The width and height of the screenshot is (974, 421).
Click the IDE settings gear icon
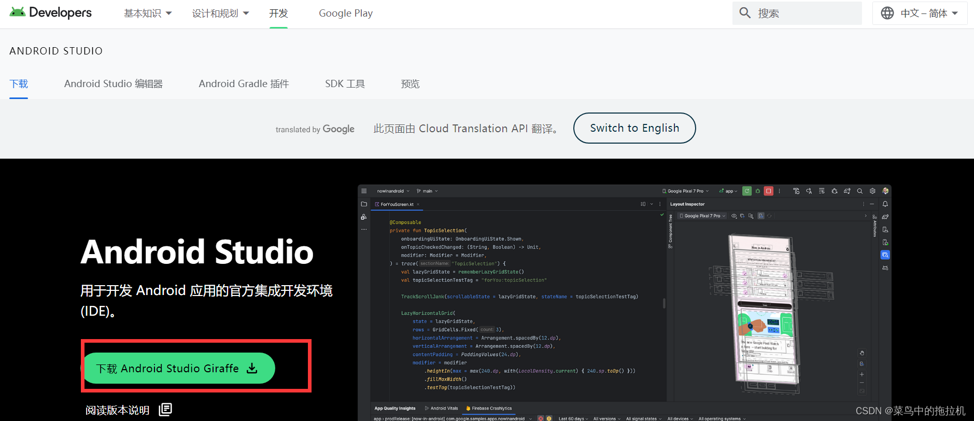coord(872,191)
